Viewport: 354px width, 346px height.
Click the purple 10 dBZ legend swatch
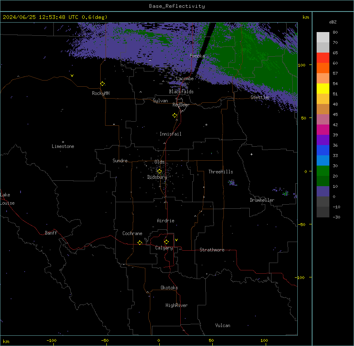[323, 191]
